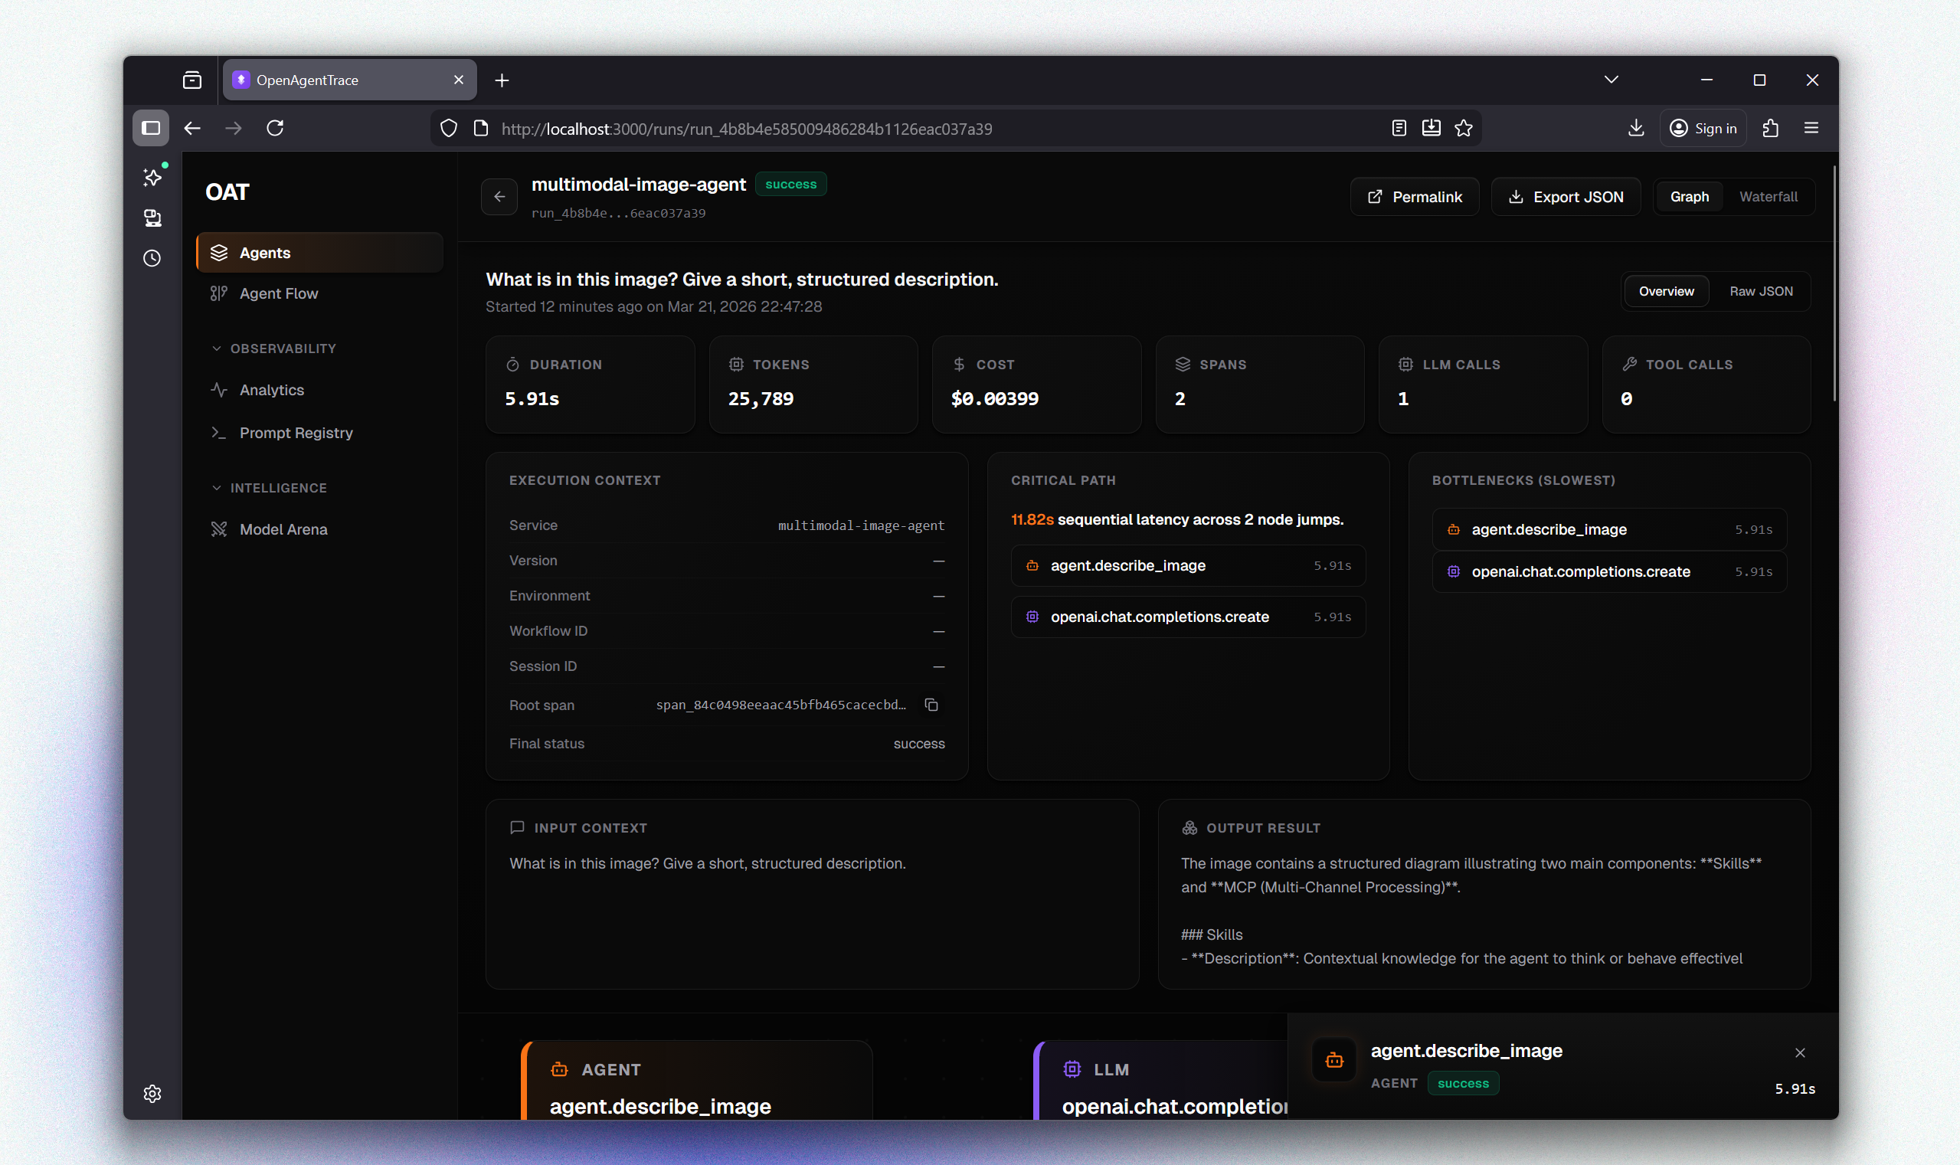
Task: Open settings via the gear icon
Action: [152, 1093]
